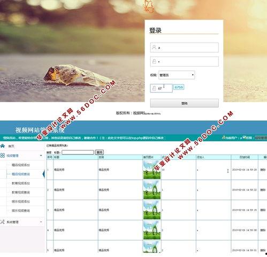267x257 pixels.
Task: Click the 序号 column header
Action: pos(50,157)
